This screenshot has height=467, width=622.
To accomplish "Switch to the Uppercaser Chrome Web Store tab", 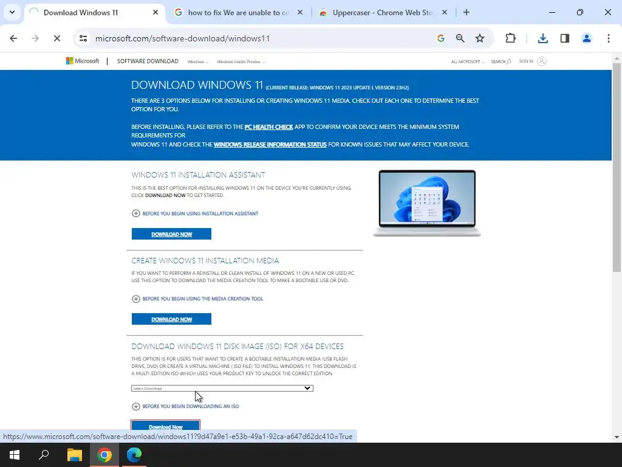I will 383,13.
